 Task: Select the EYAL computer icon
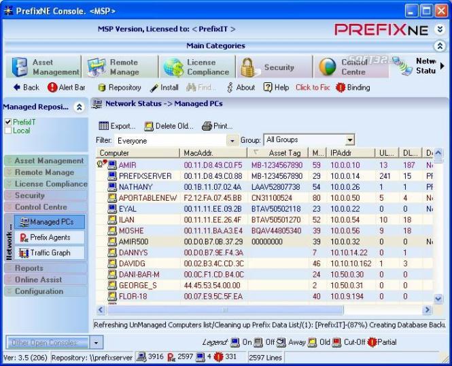pyautogui.click(x=112, y=209)
